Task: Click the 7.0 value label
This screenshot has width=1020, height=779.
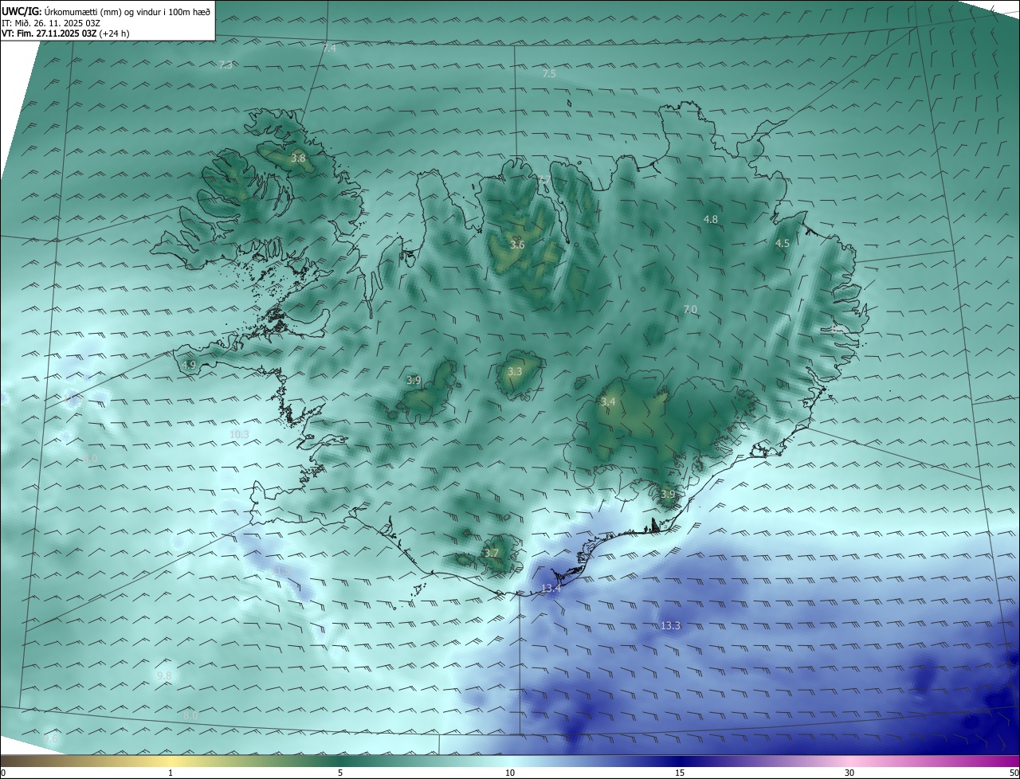Action: tap(690, 309)
